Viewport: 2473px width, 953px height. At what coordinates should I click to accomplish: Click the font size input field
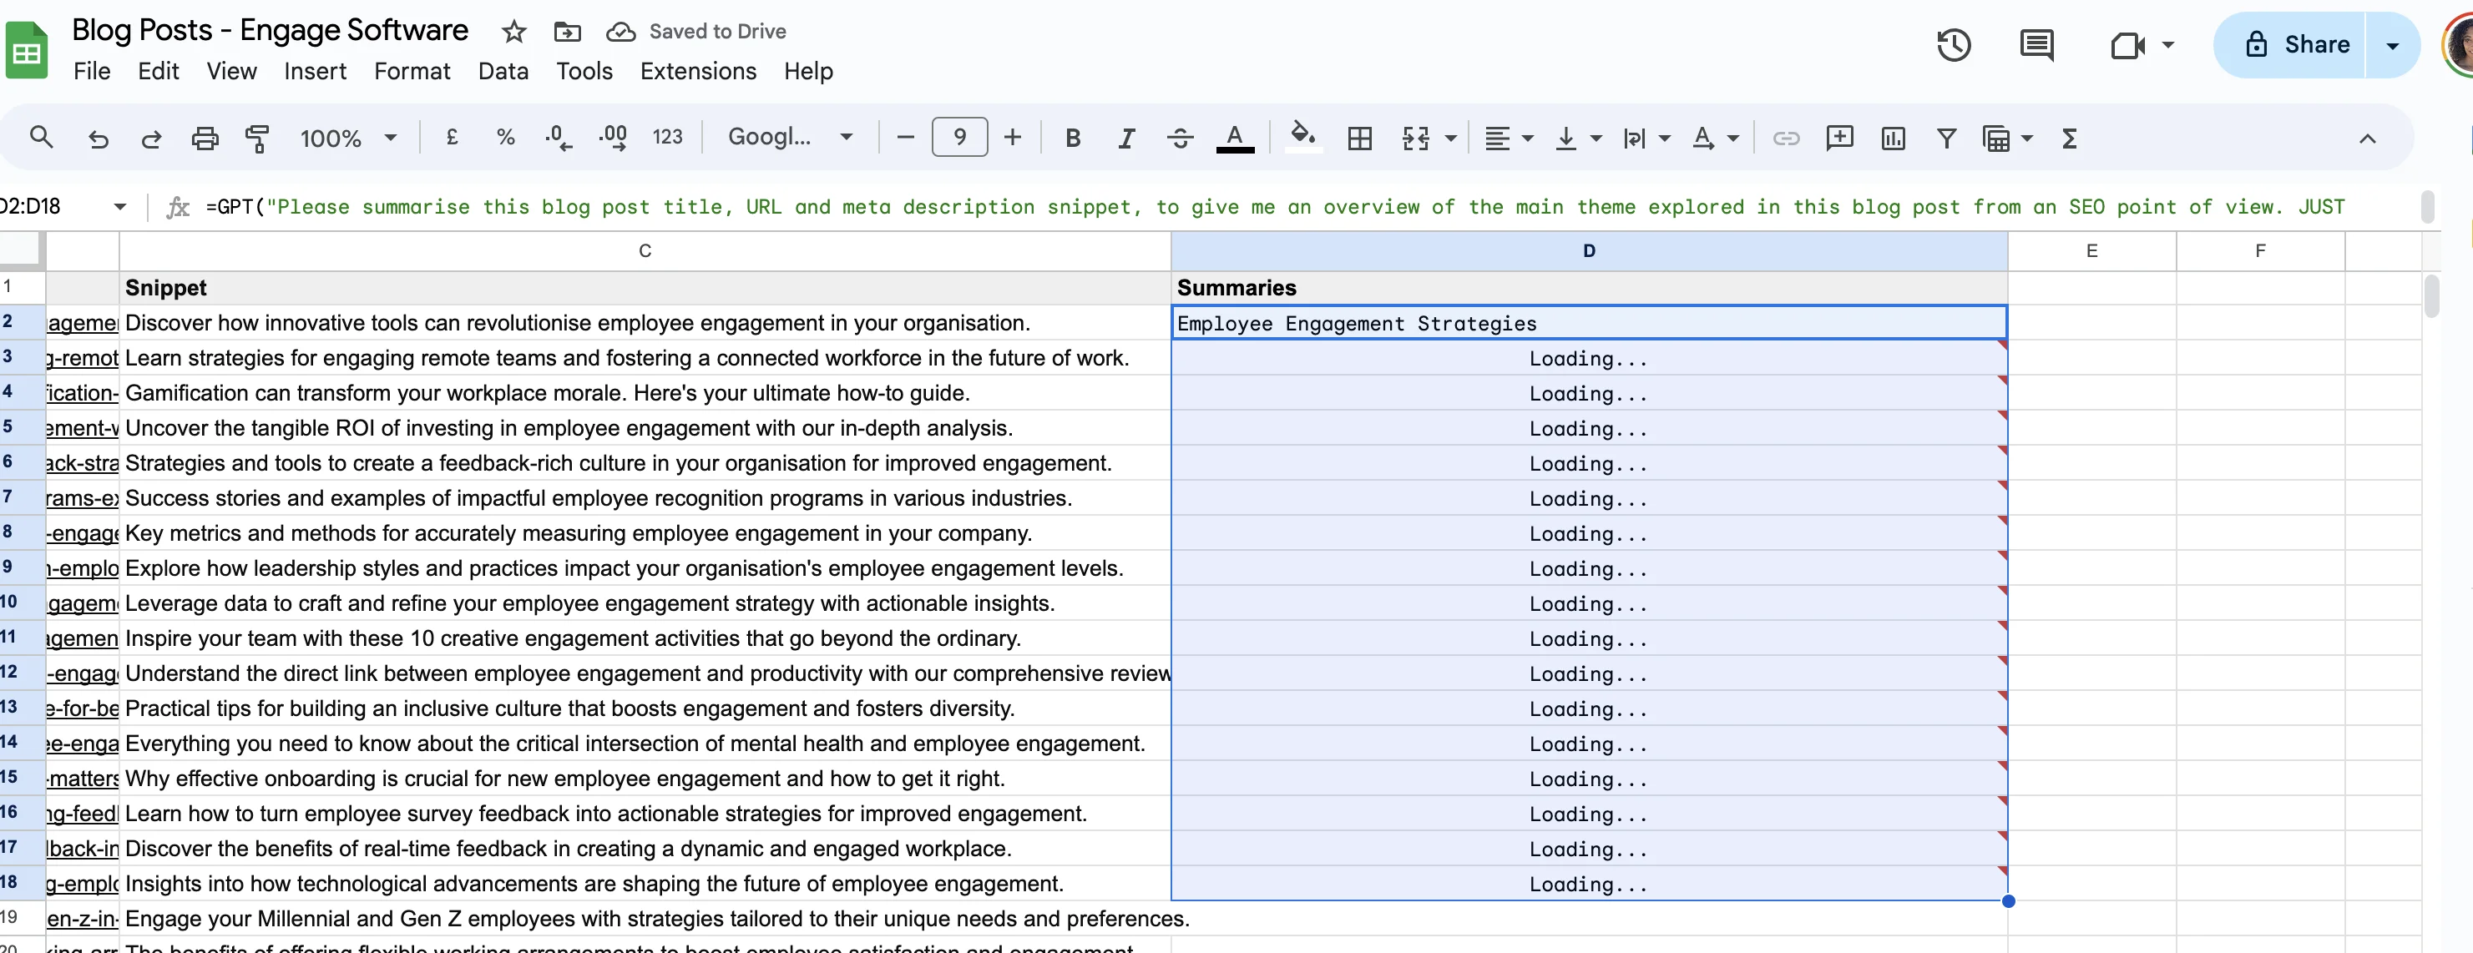[x=958, y=137]
